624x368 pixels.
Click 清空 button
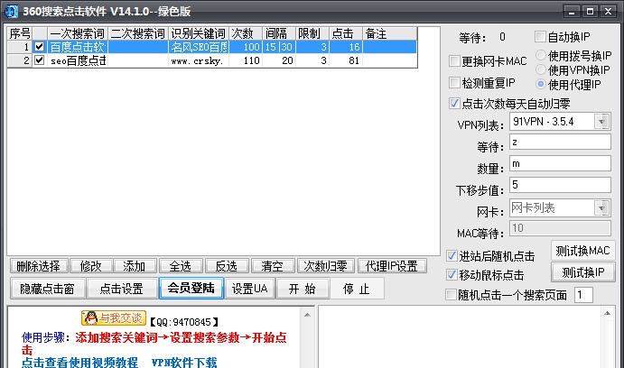[272, 266]
